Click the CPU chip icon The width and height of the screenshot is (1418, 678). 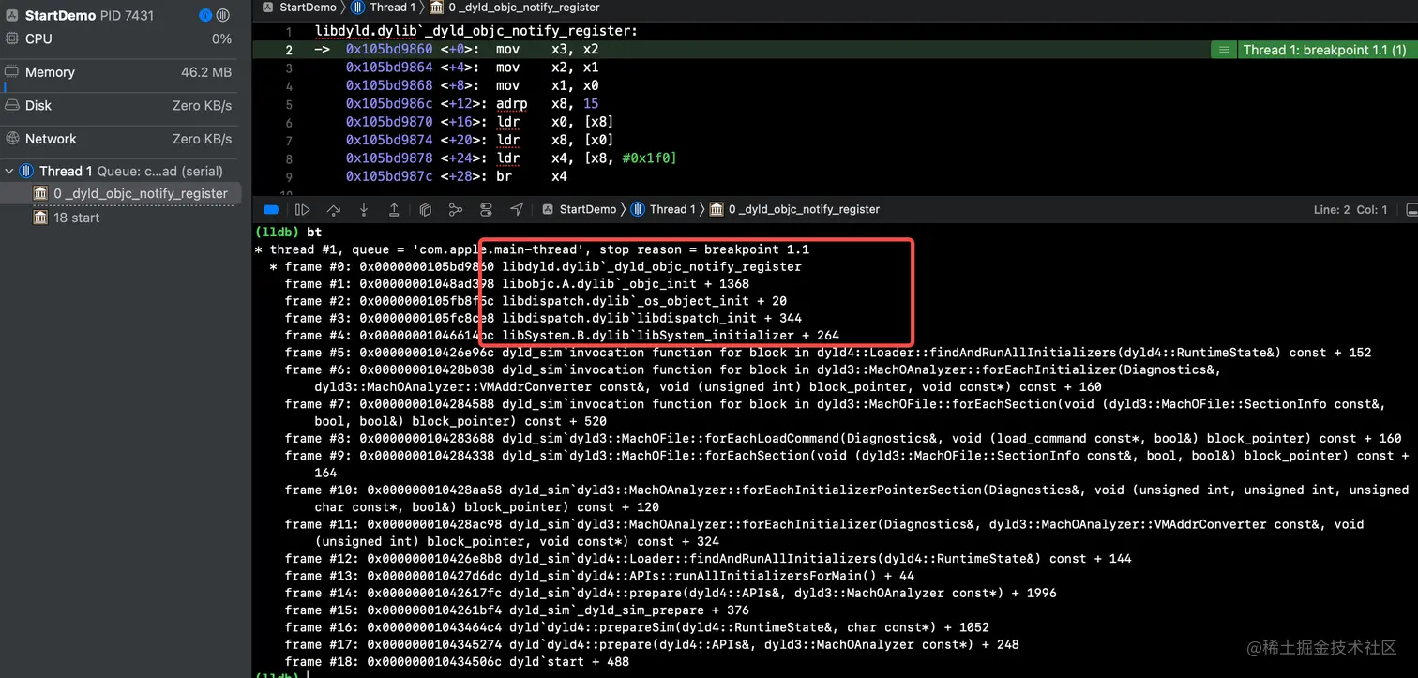click(12, 39)
